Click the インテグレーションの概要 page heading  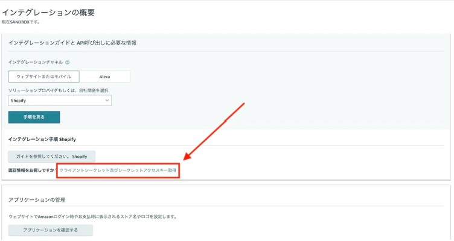click(48, 13)
